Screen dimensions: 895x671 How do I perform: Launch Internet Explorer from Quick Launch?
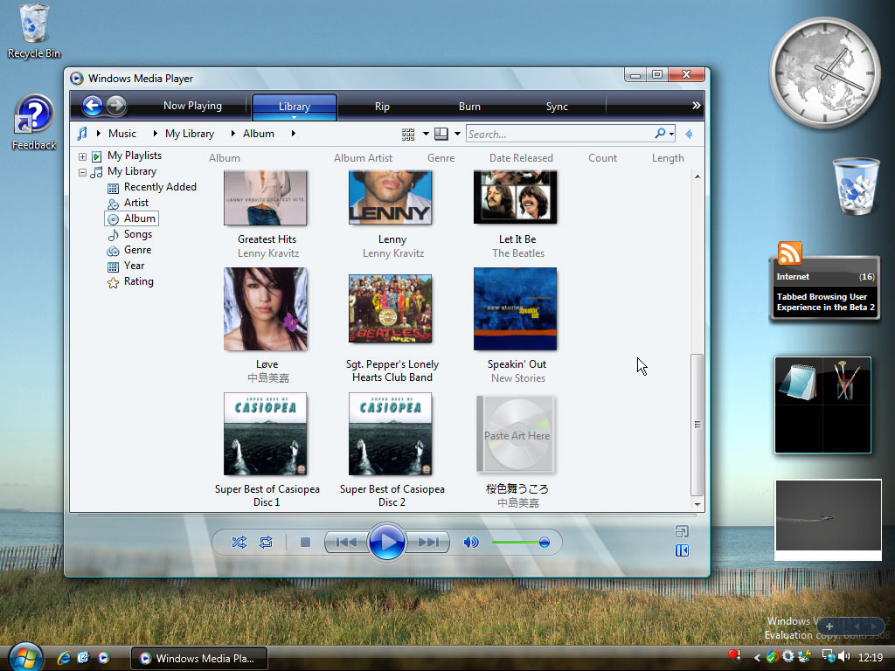[x=64, y=658]
